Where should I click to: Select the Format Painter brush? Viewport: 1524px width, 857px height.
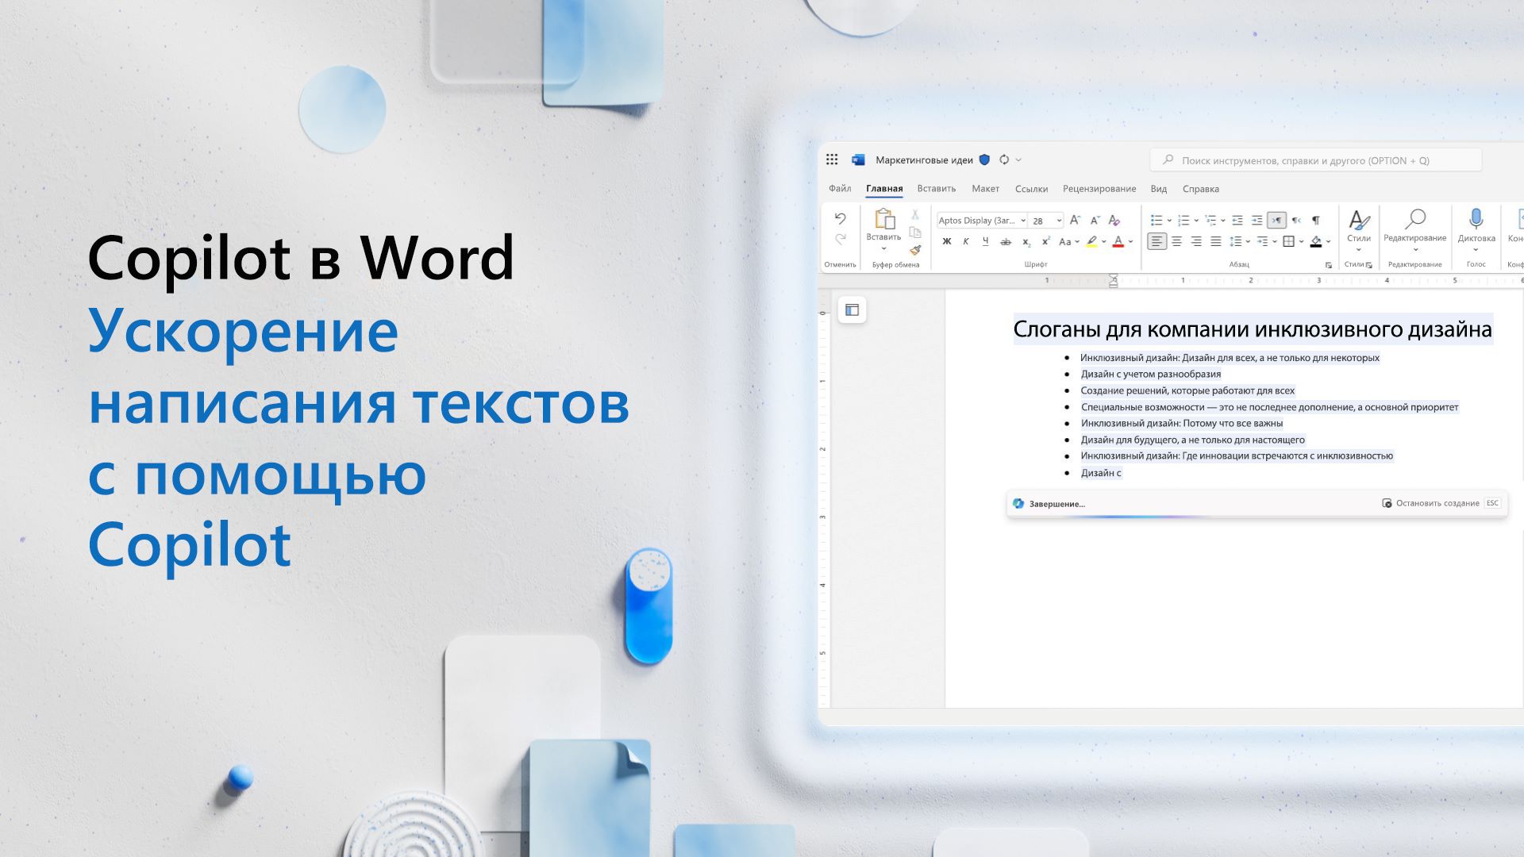[915, 250]
